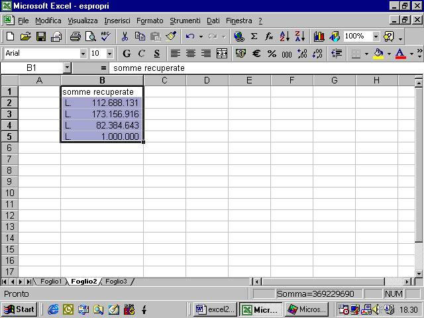Activate the Format Painter brush
Image resolution: width=424 pixels, height=318 pixels.
171,36
